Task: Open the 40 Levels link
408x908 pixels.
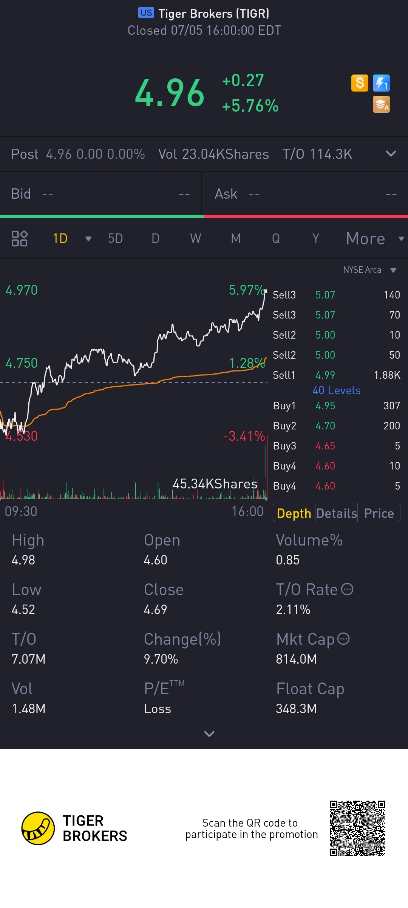Action: (x=337, y=390)
